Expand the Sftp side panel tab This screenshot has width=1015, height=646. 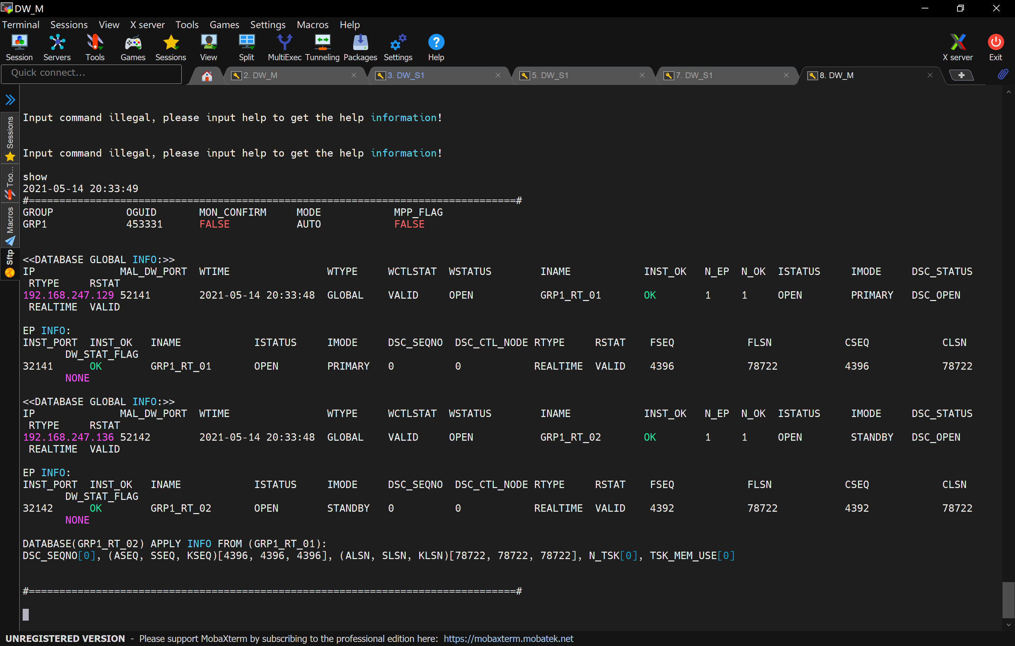(10, 263)
